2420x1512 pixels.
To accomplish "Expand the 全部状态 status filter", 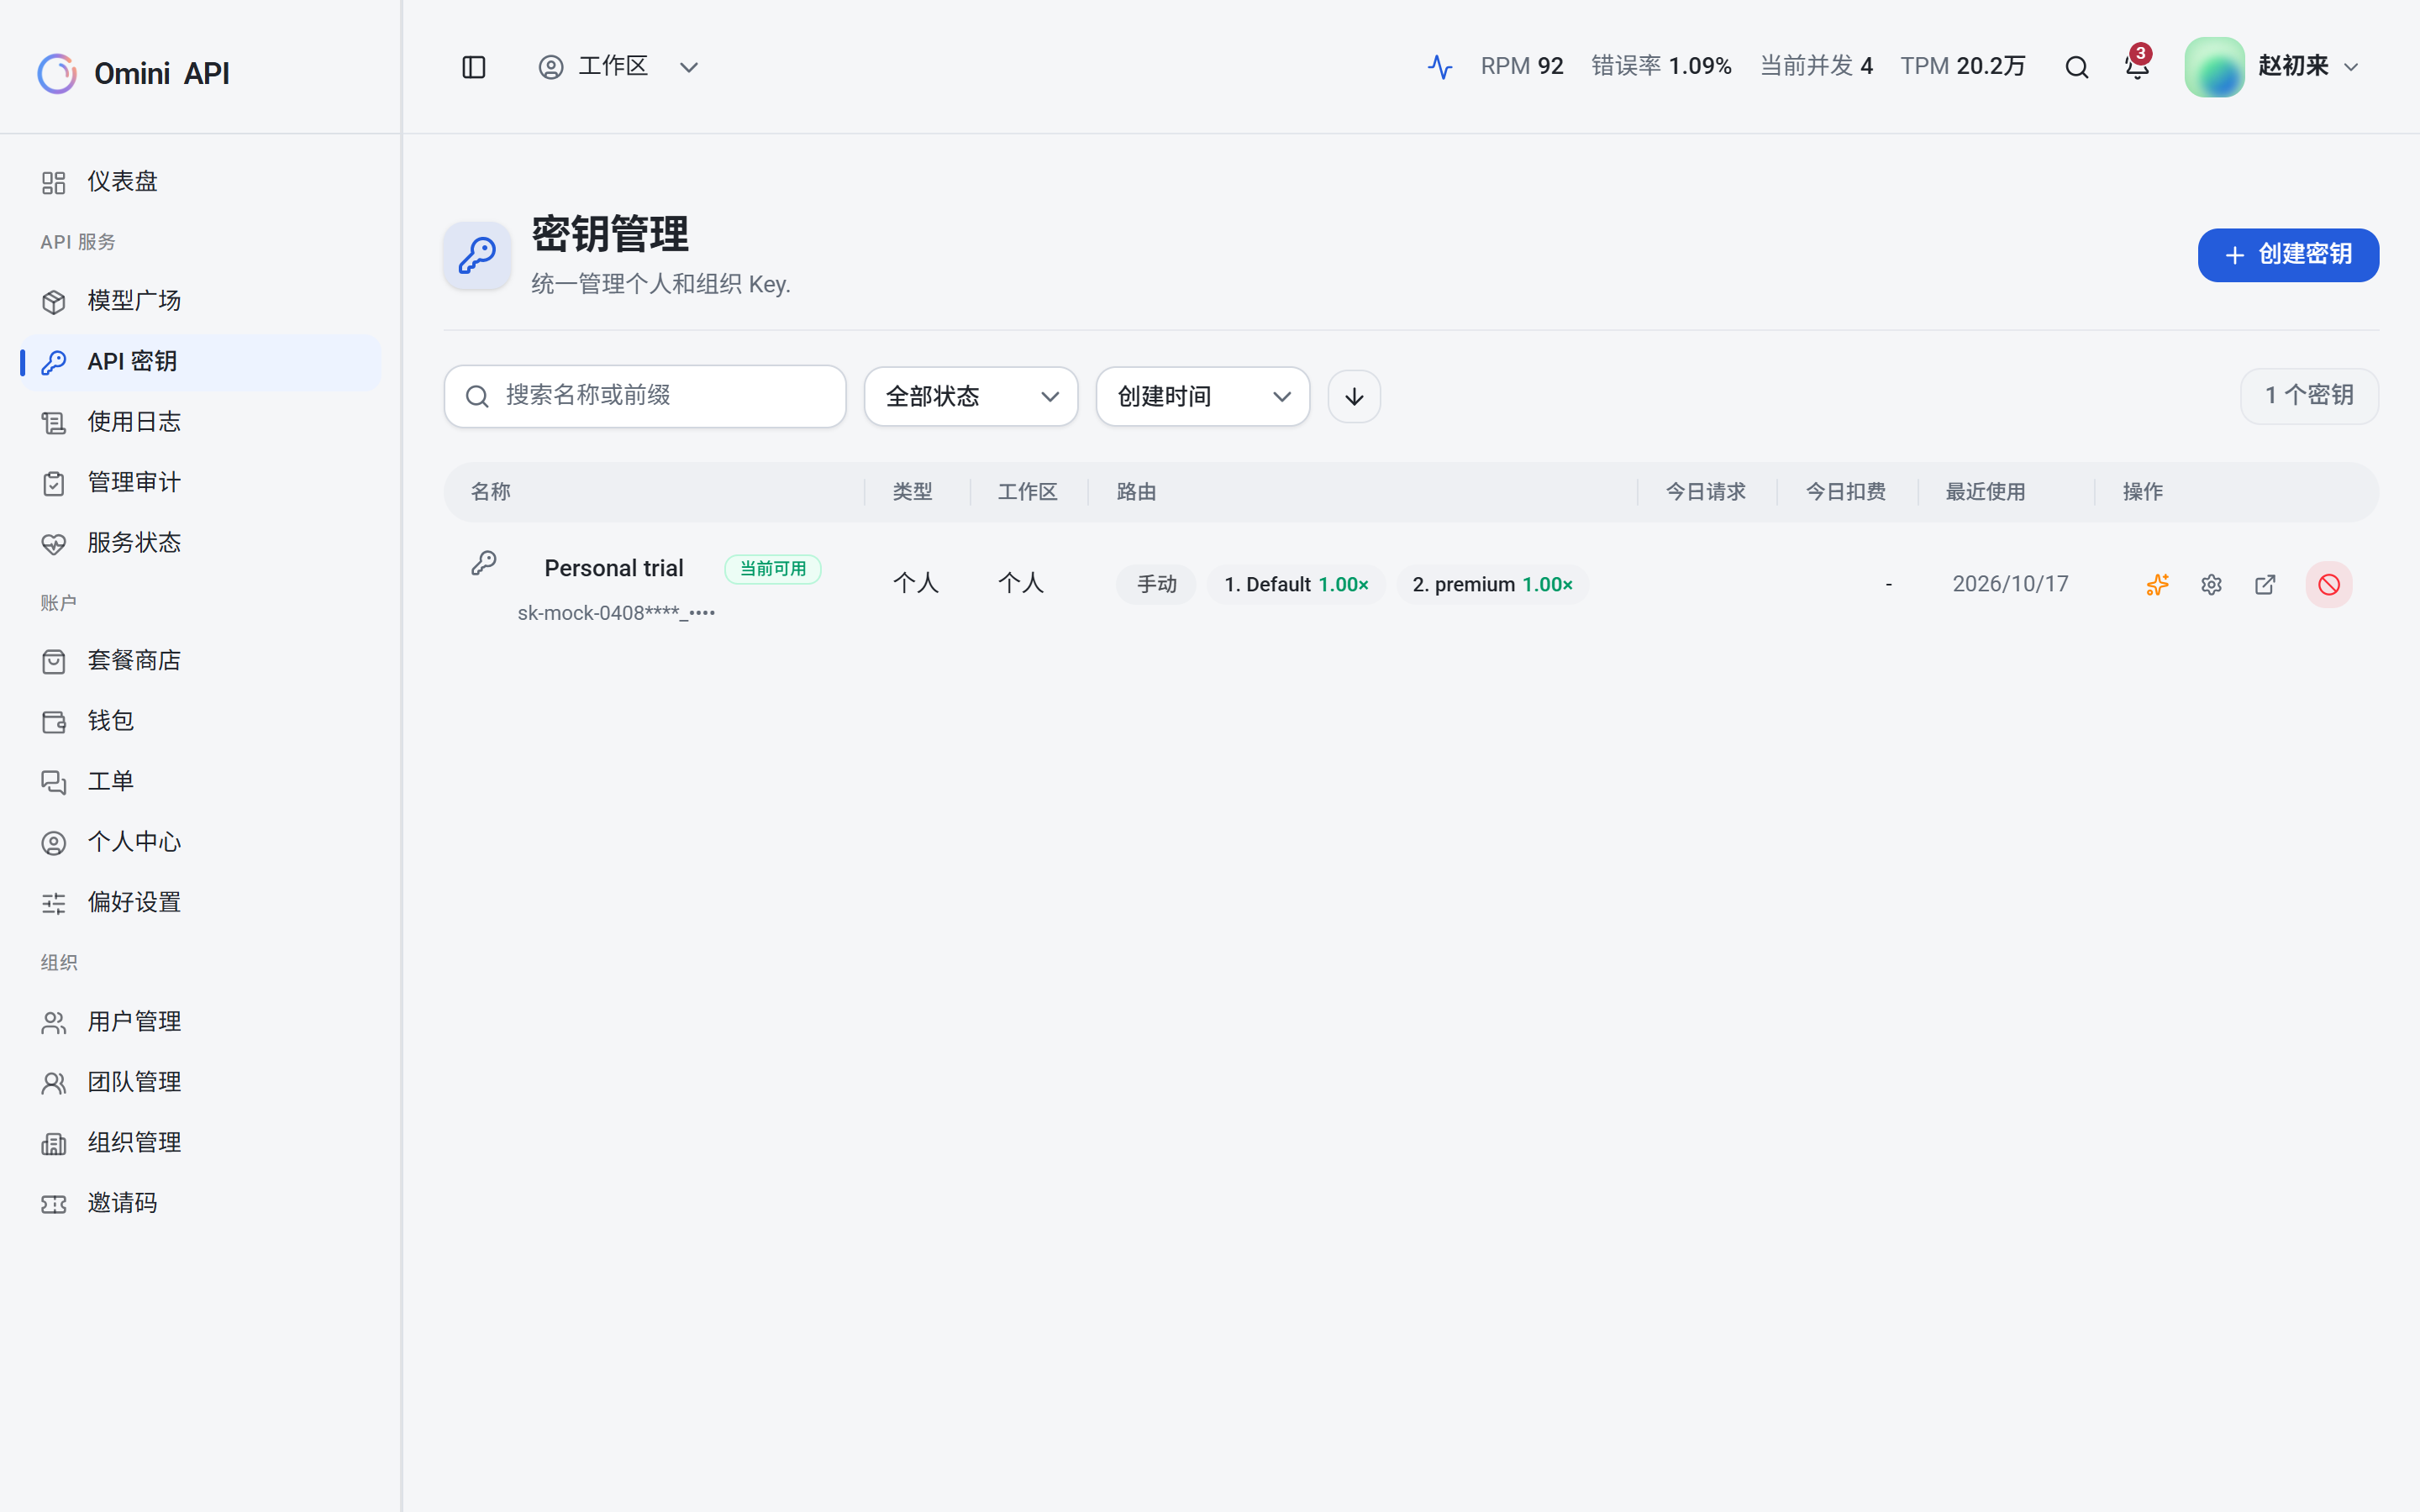I will [970, 396].
